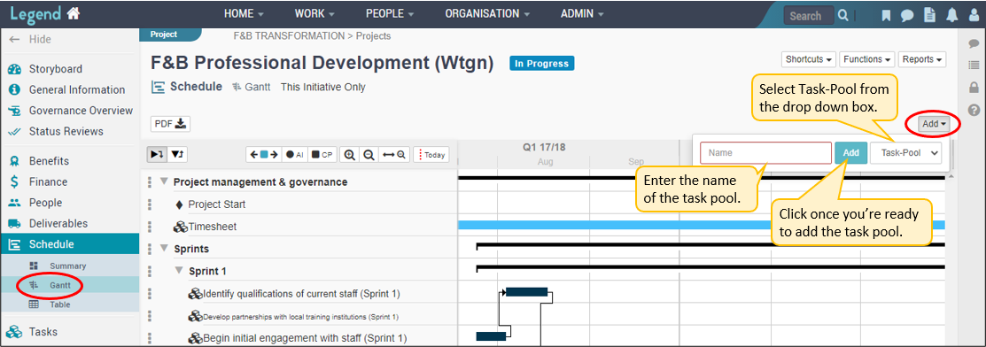The height and width of the screenshot is (347, 986).
Task: Collapse the Sprints group
Action: (x=164, y=249)
